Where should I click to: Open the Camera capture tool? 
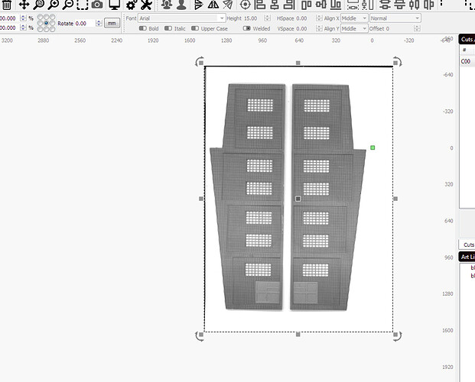97,5
